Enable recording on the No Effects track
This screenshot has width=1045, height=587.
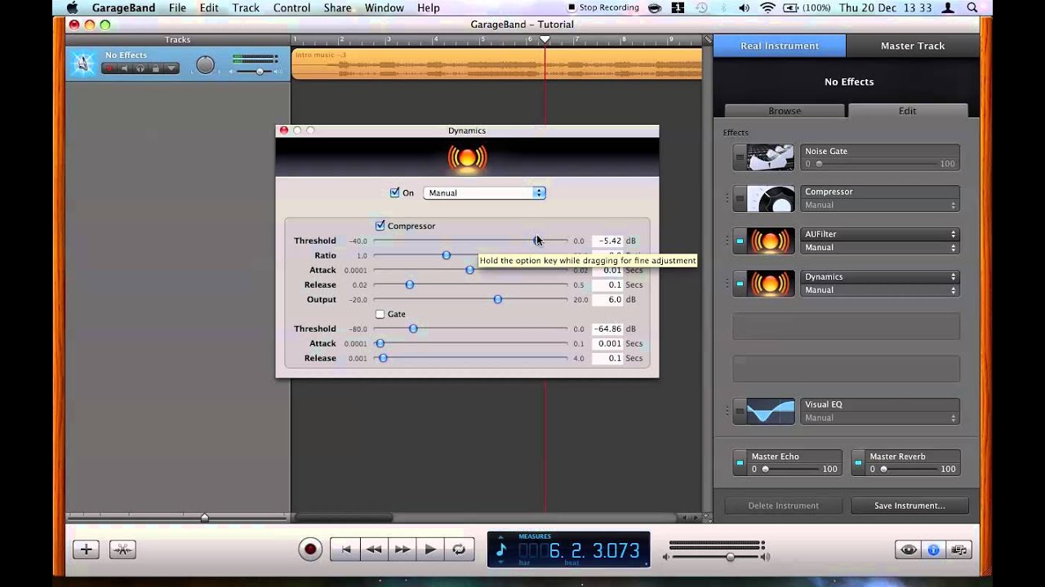(109, 68)
